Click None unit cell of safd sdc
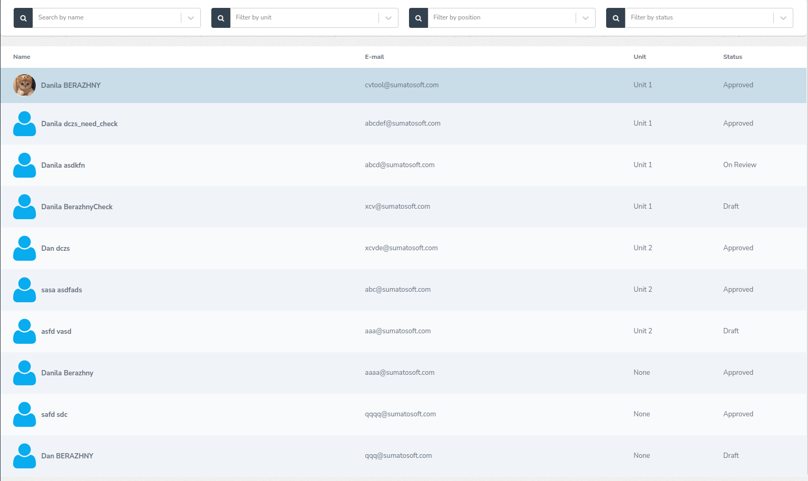The height and width of the screenshot is (481, 808). (642, 414)
